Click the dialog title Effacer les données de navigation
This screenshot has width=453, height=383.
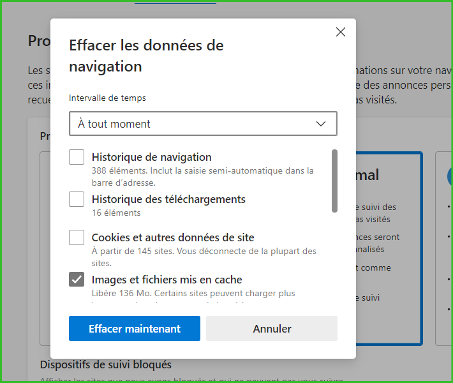(146, 56)
